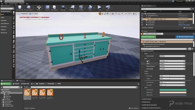195x110 pixels.
Task: Toggle visibility of Light Source
Action: coord(142,21)
